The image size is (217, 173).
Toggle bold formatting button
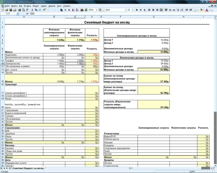136,10
